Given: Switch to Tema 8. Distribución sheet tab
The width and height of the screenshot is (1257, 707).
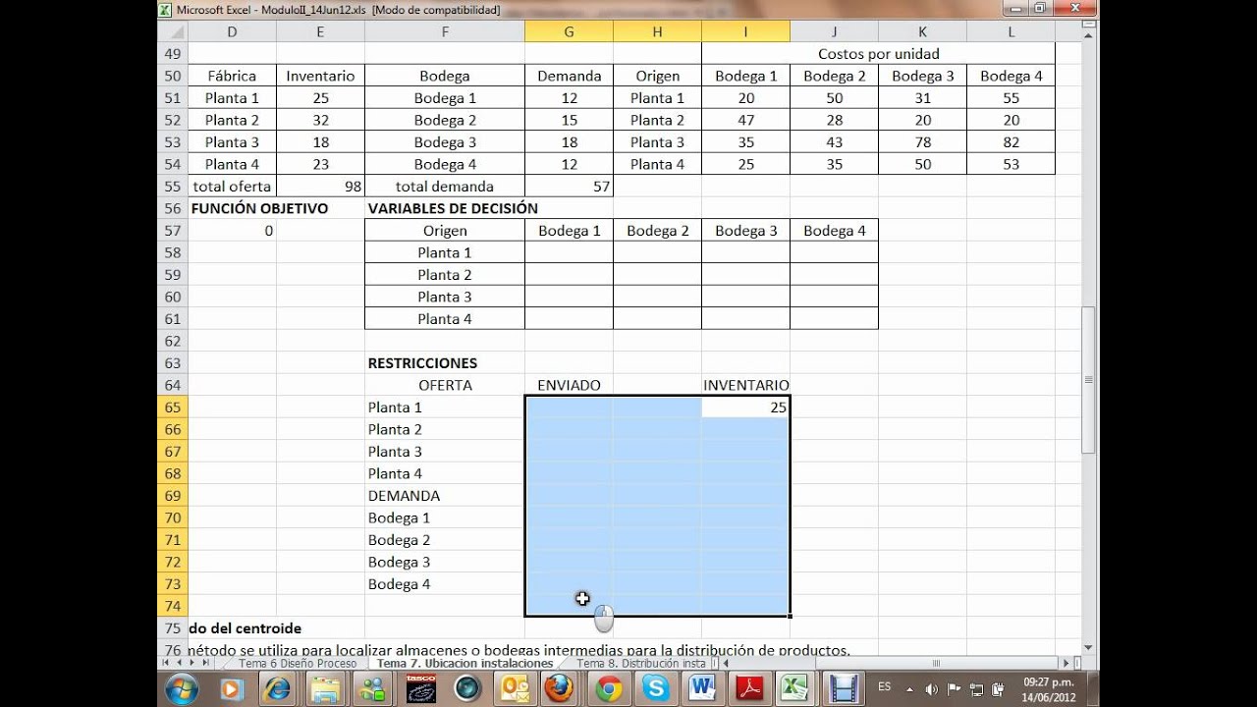Looking at the screenshot, I should point(642,663).
